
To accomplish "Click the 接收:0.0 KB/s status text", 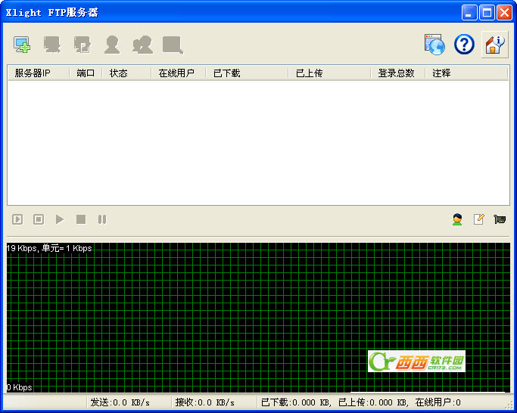I will tap(204, 402).
